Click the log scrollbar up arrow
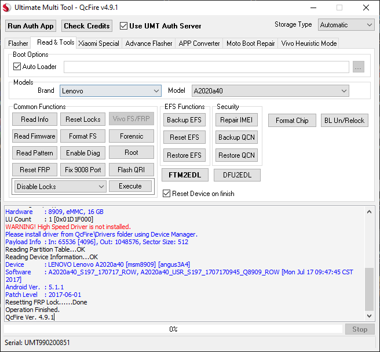The width and height of the screenshot is (380, 352). pos(369,212)
